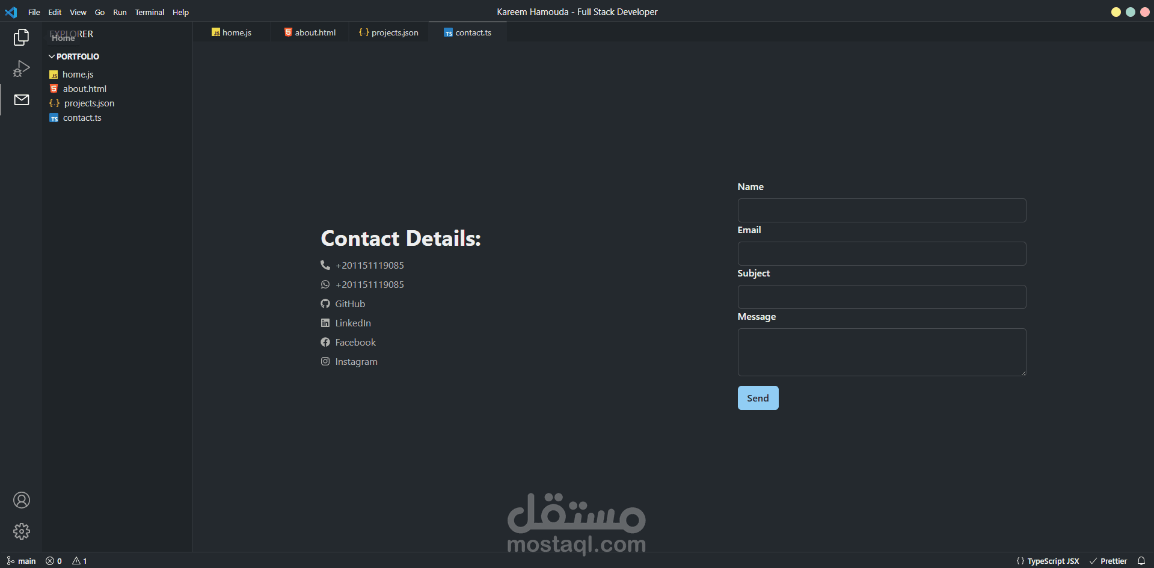Switch to the about.html editor tab

310,32
